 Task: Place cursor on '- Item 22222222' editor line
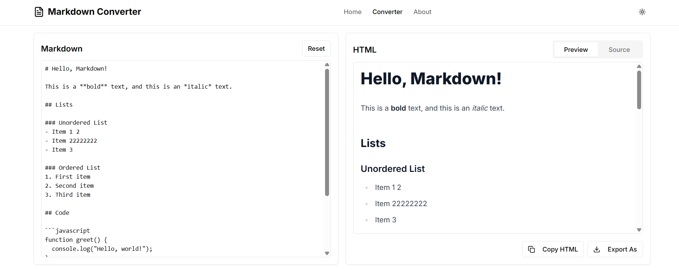71,141
